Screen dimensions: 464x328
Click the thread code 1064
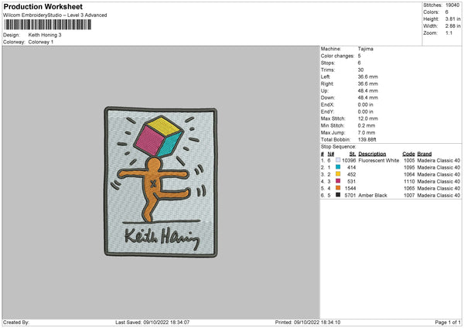(409, 174)
